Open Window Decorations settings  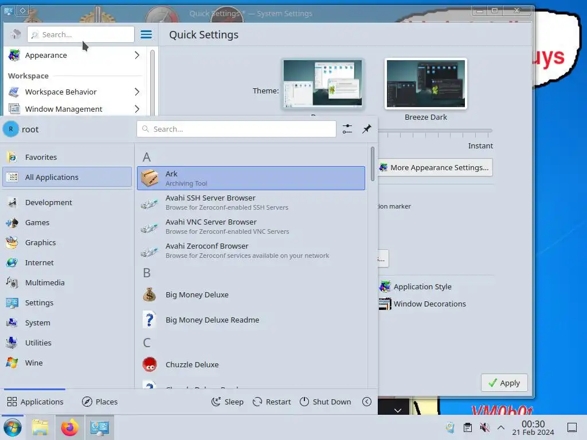(422, 304)
